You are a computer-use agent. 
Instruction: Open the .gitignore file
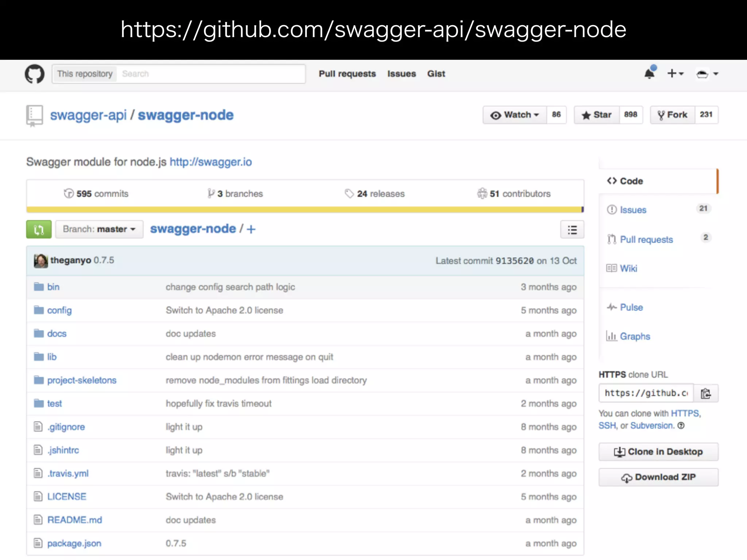click(x=66, y=427)
